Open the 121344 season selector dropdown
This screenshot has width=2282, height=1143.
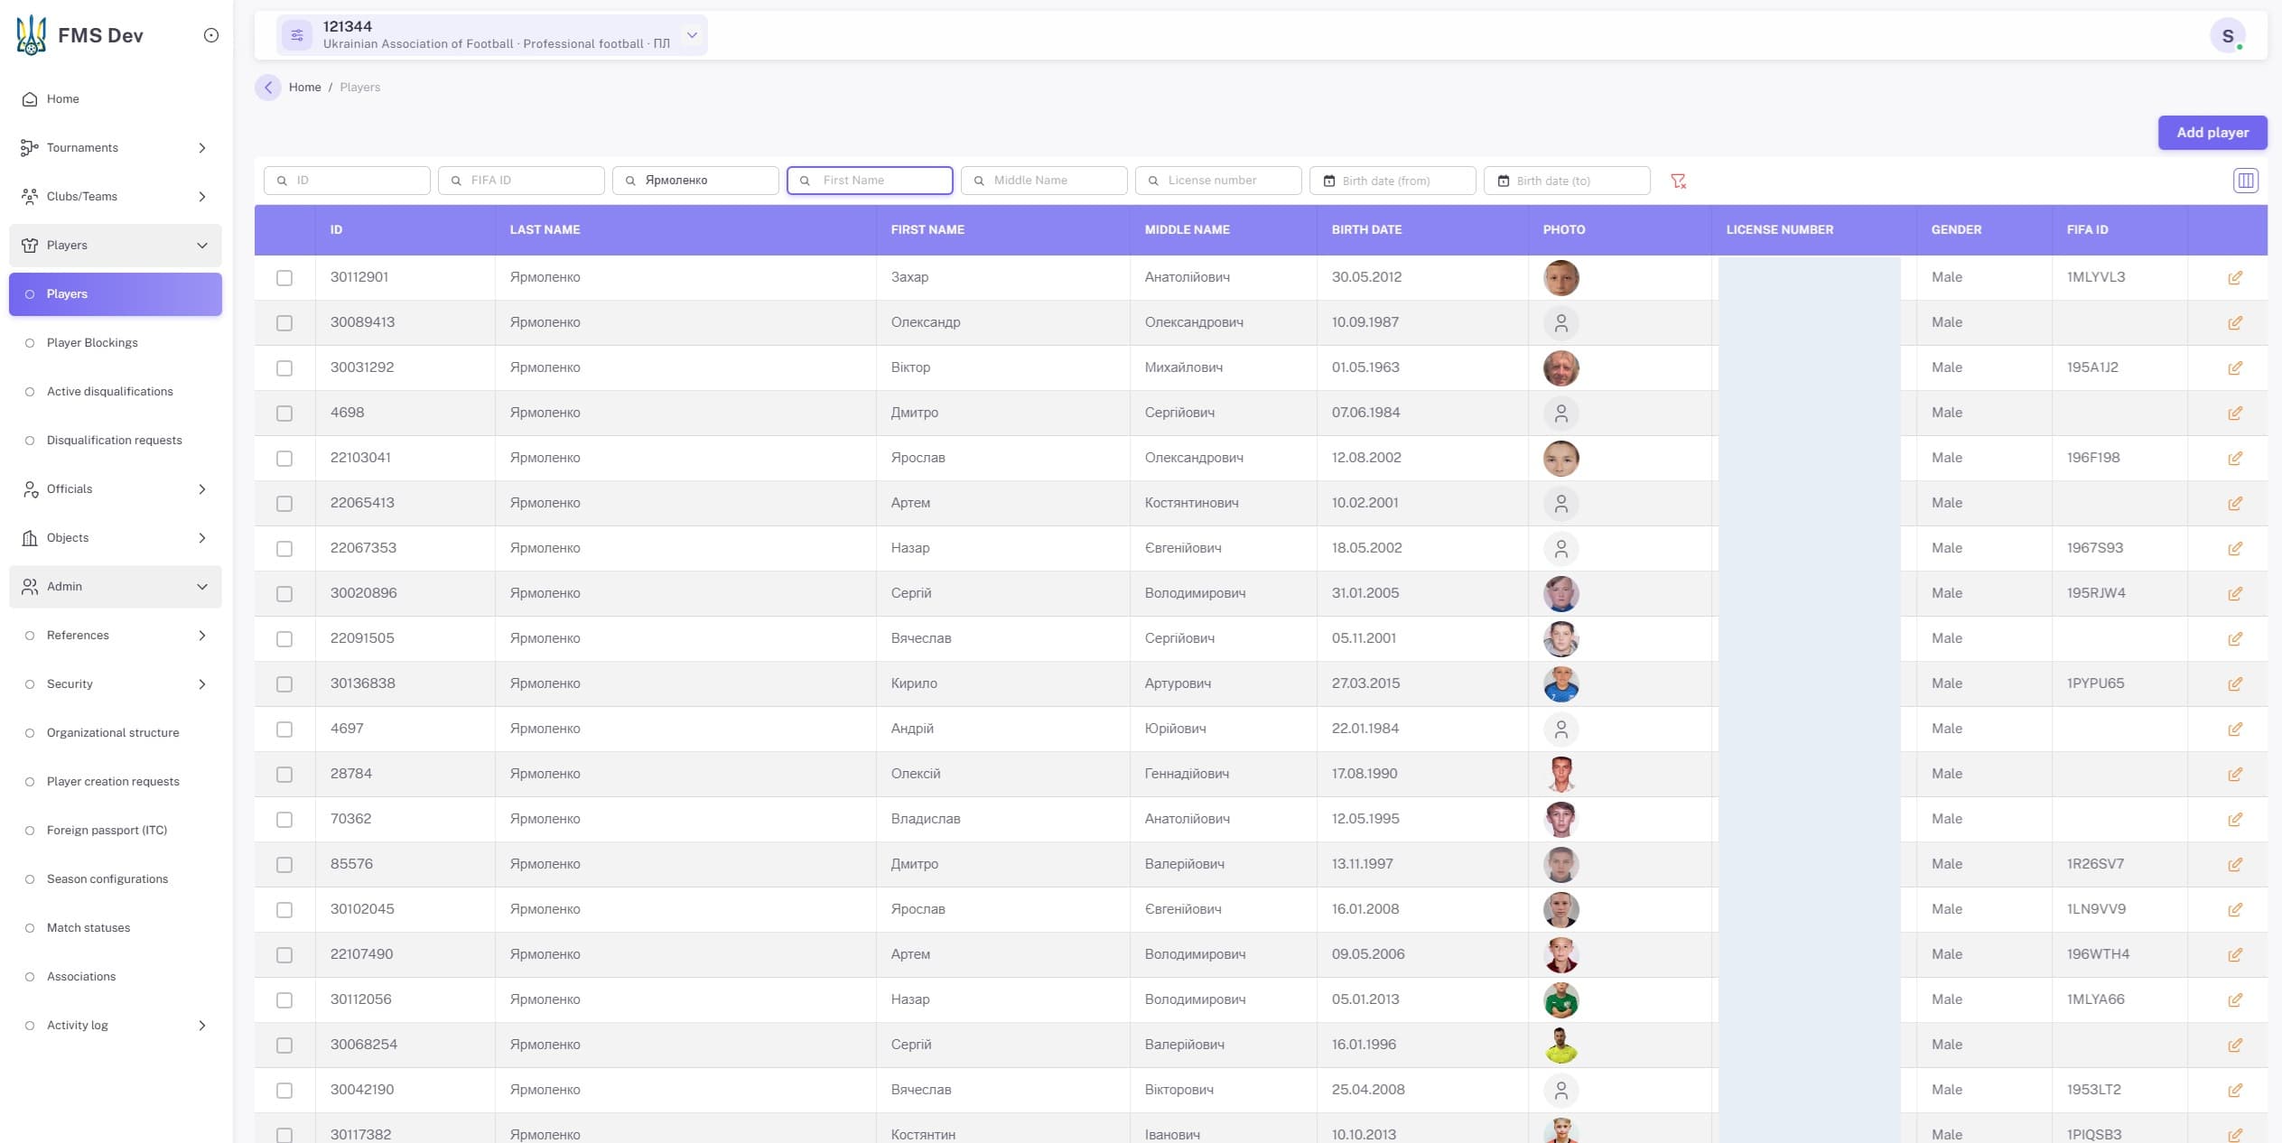click(x=492, y=35)
